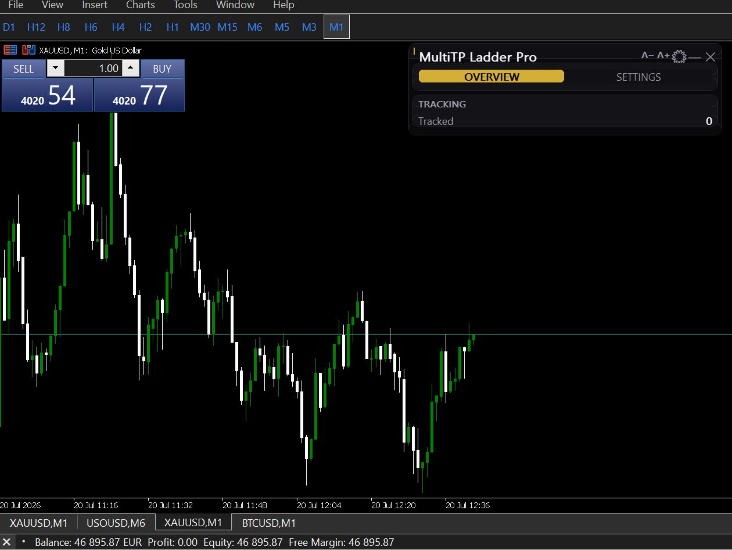Switch to the SETTINGS toggle tab
Viewport: 732px width, 550px height.
pos(638,77)
